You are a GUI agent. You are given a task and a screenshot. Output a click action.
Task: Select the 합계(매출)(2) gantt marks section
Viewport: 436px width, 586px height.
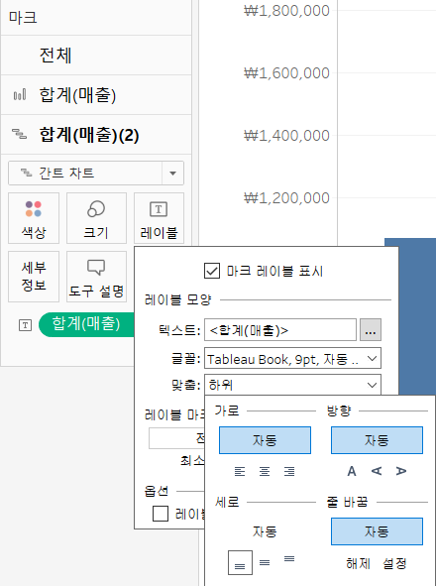click(96, 135)
